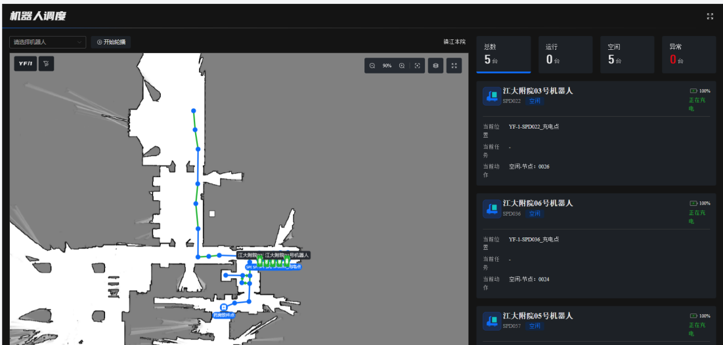
Task: Click the YF-1-SPD036_充电点 location value
Action: pyautogui.click(x=534, y=239)
